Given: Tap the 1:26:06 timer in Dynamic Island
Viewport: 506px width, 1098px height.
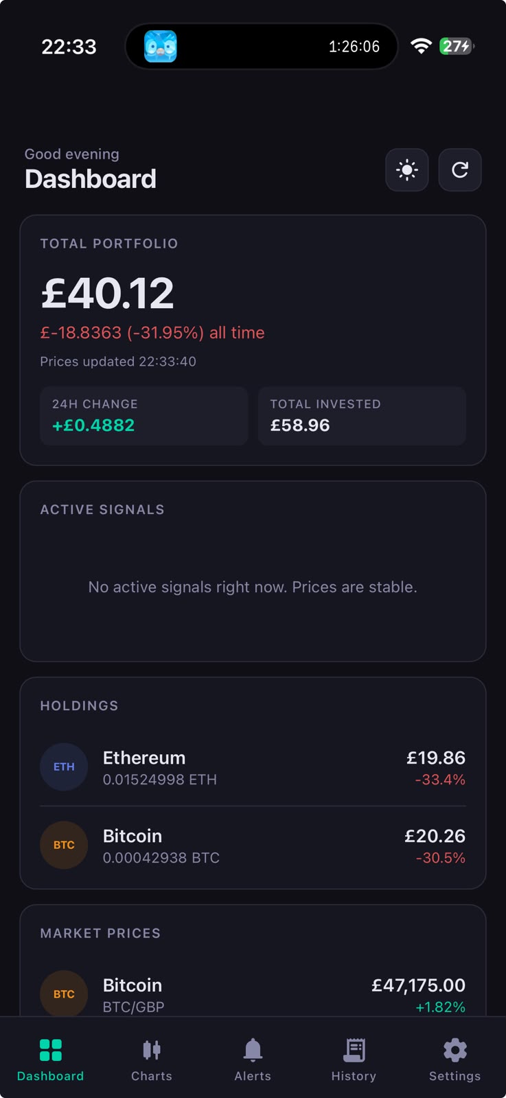Looking at the screenshot, I should [354, 47].
